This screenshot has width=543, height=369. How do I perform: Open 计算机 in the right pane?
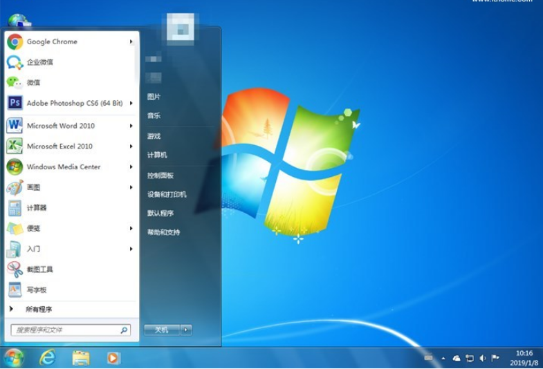pyautogui.click(x=157, y=155)
